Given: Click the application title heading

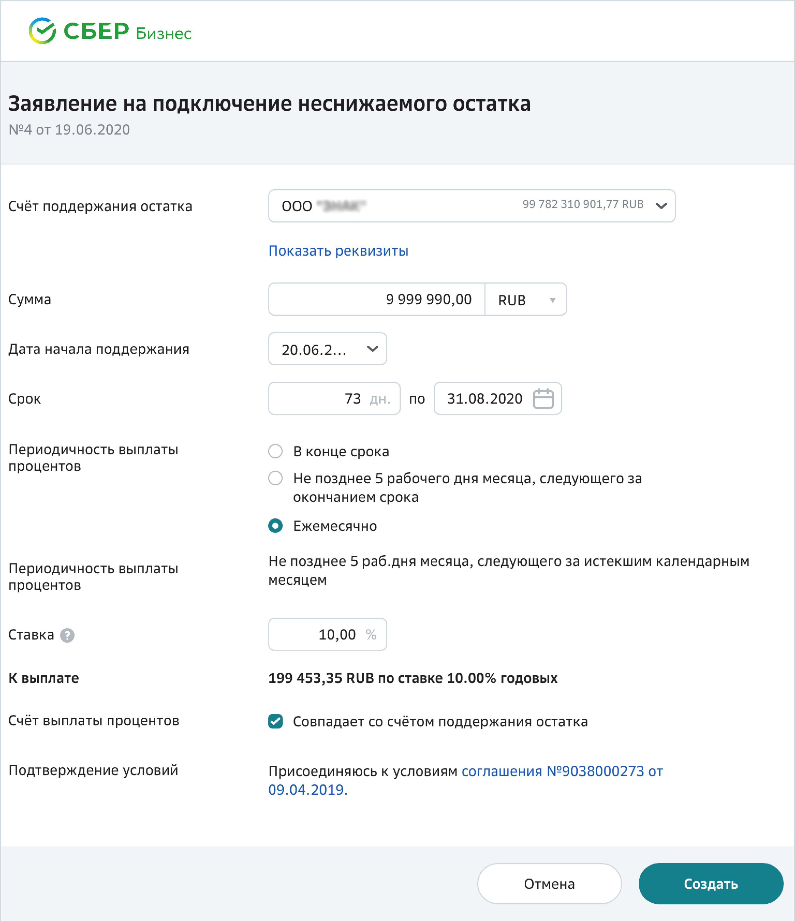Looking at the screenshot, I should point(269,103).
